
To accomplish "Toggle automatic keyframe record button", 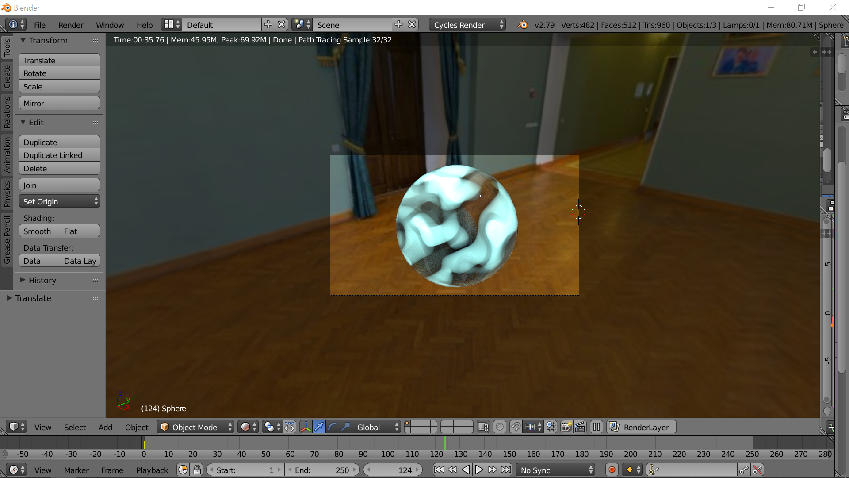I will [x=612, y=470].
